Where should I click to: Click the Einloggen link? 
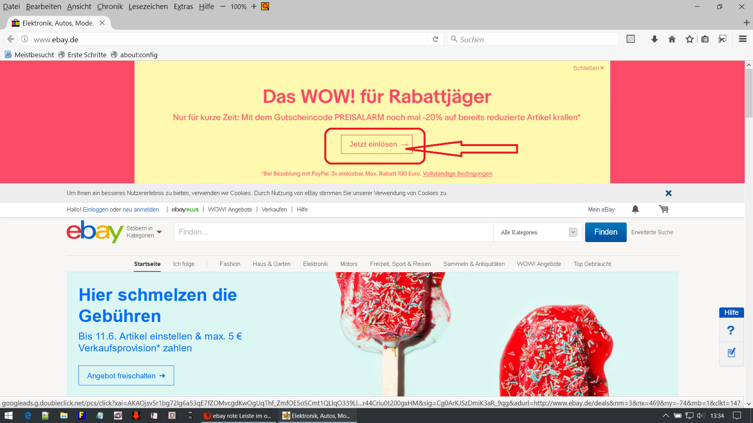95,210
